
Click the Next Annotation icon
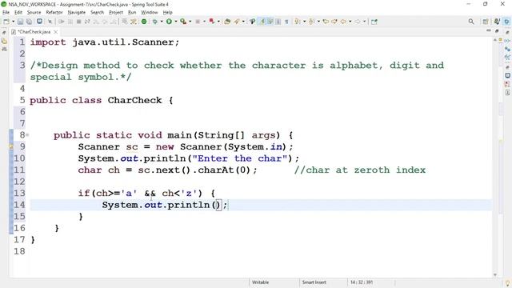(298, 22)
